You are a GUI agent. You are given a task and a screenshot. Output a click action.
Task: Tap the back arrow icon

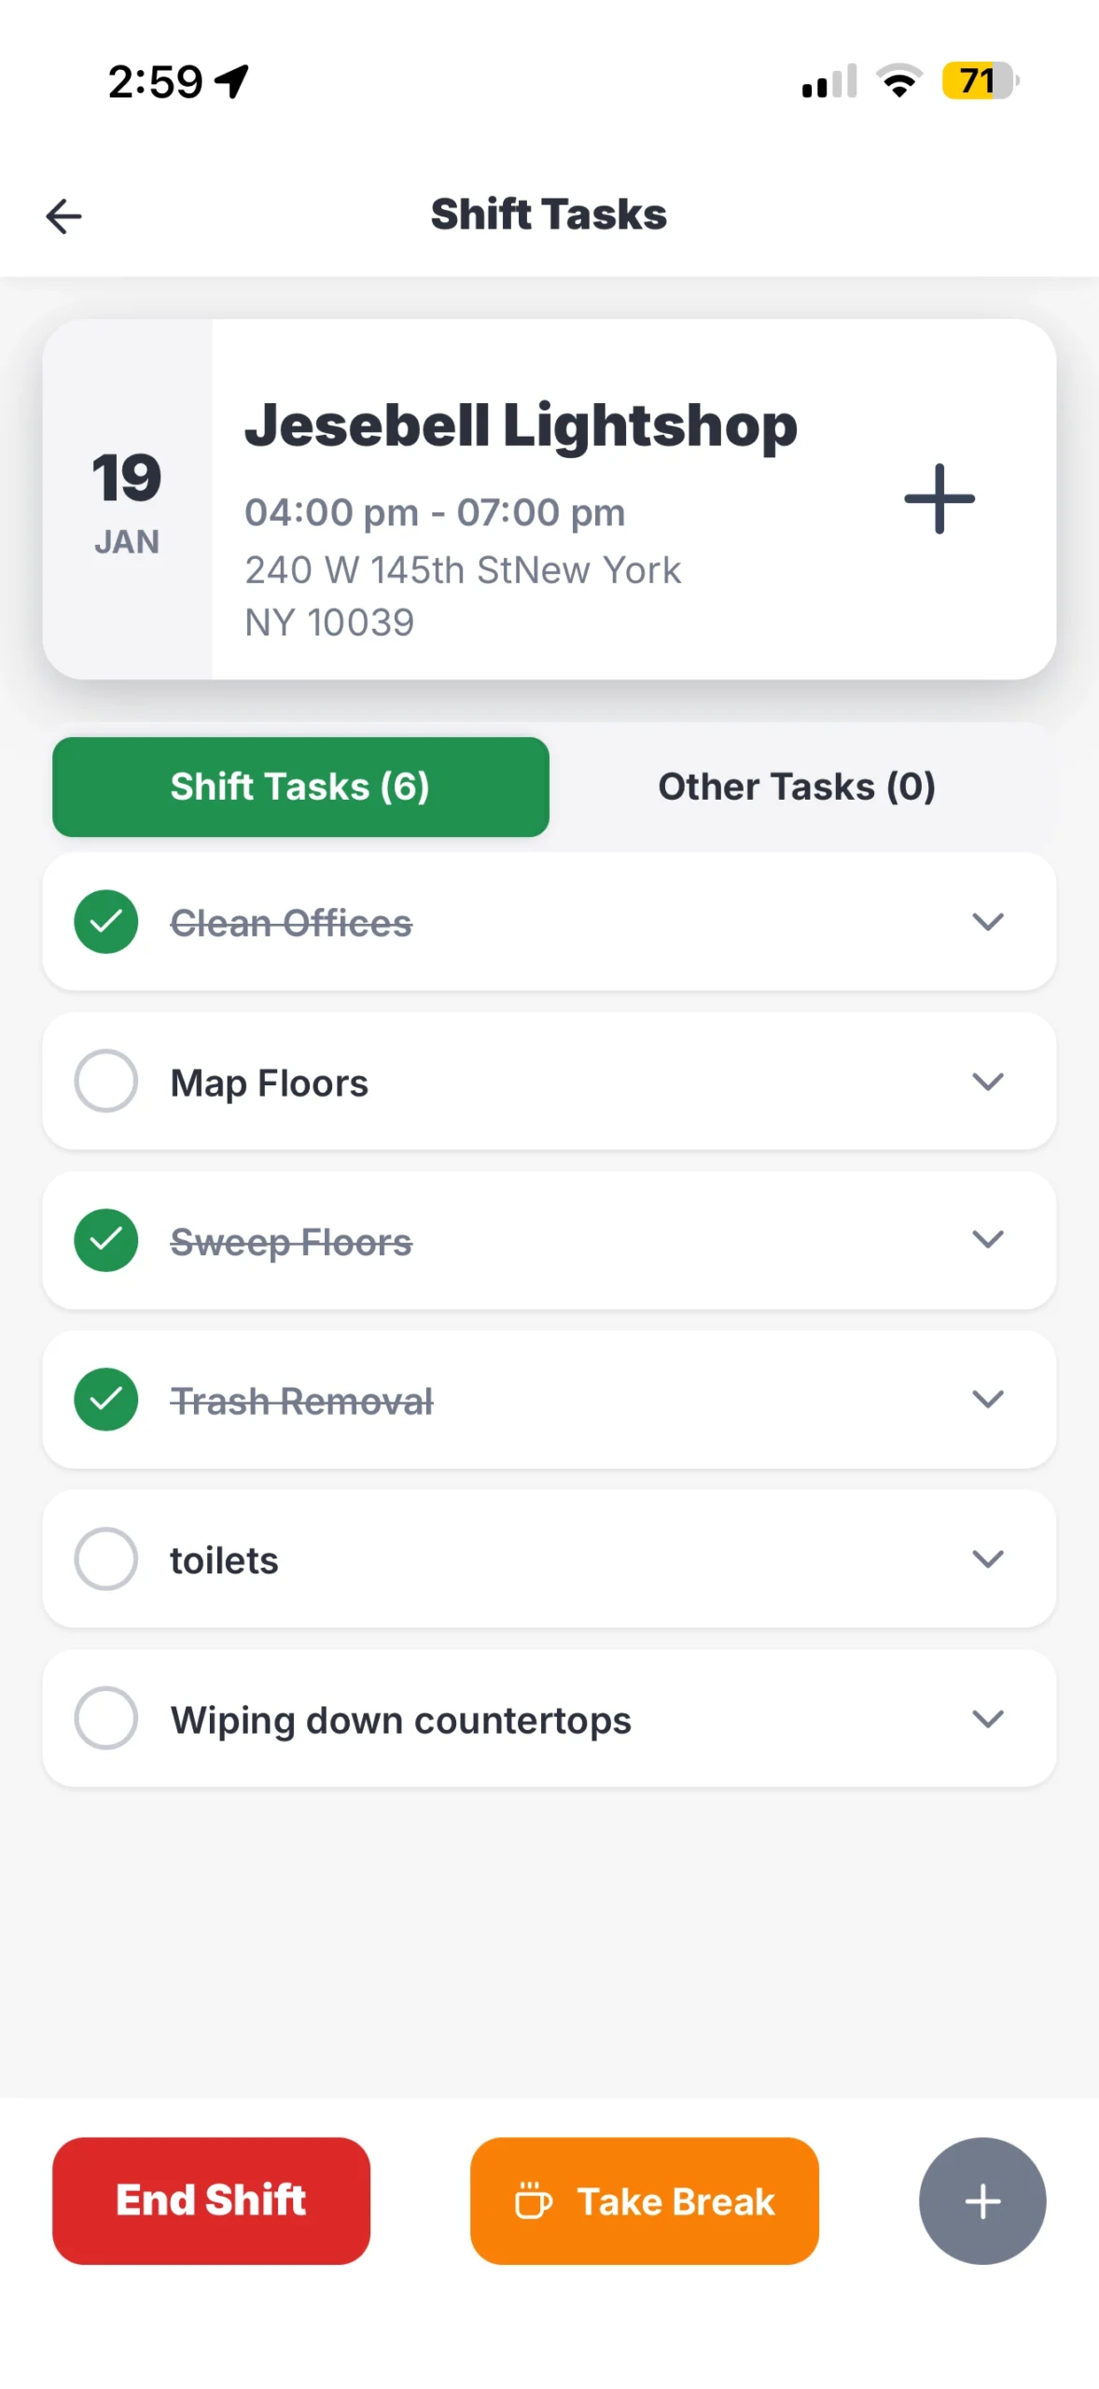[63, 217]
